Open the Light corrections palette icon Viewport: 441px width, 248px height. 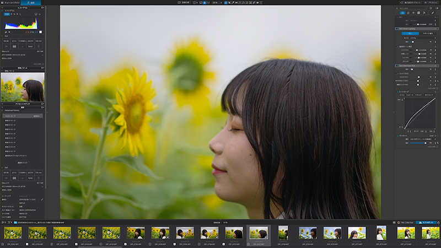[x=403, y=13]
